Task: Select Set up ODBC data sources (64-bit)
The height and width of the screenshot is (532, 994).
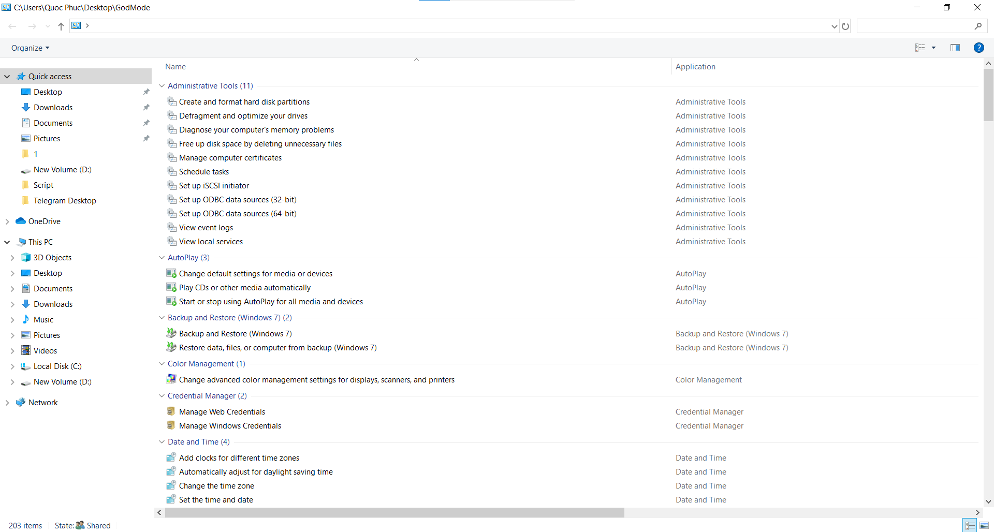Action: point(238,214)
